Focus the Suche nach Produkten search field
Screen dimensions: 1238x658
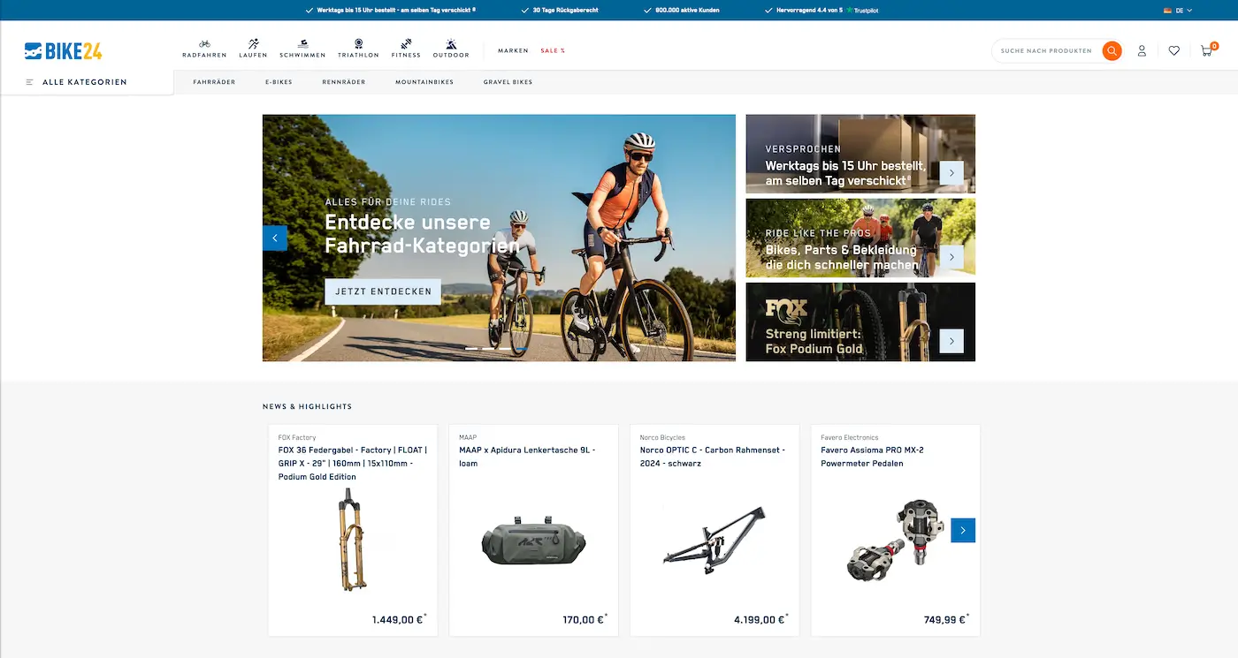click(x=1046, y=51)
